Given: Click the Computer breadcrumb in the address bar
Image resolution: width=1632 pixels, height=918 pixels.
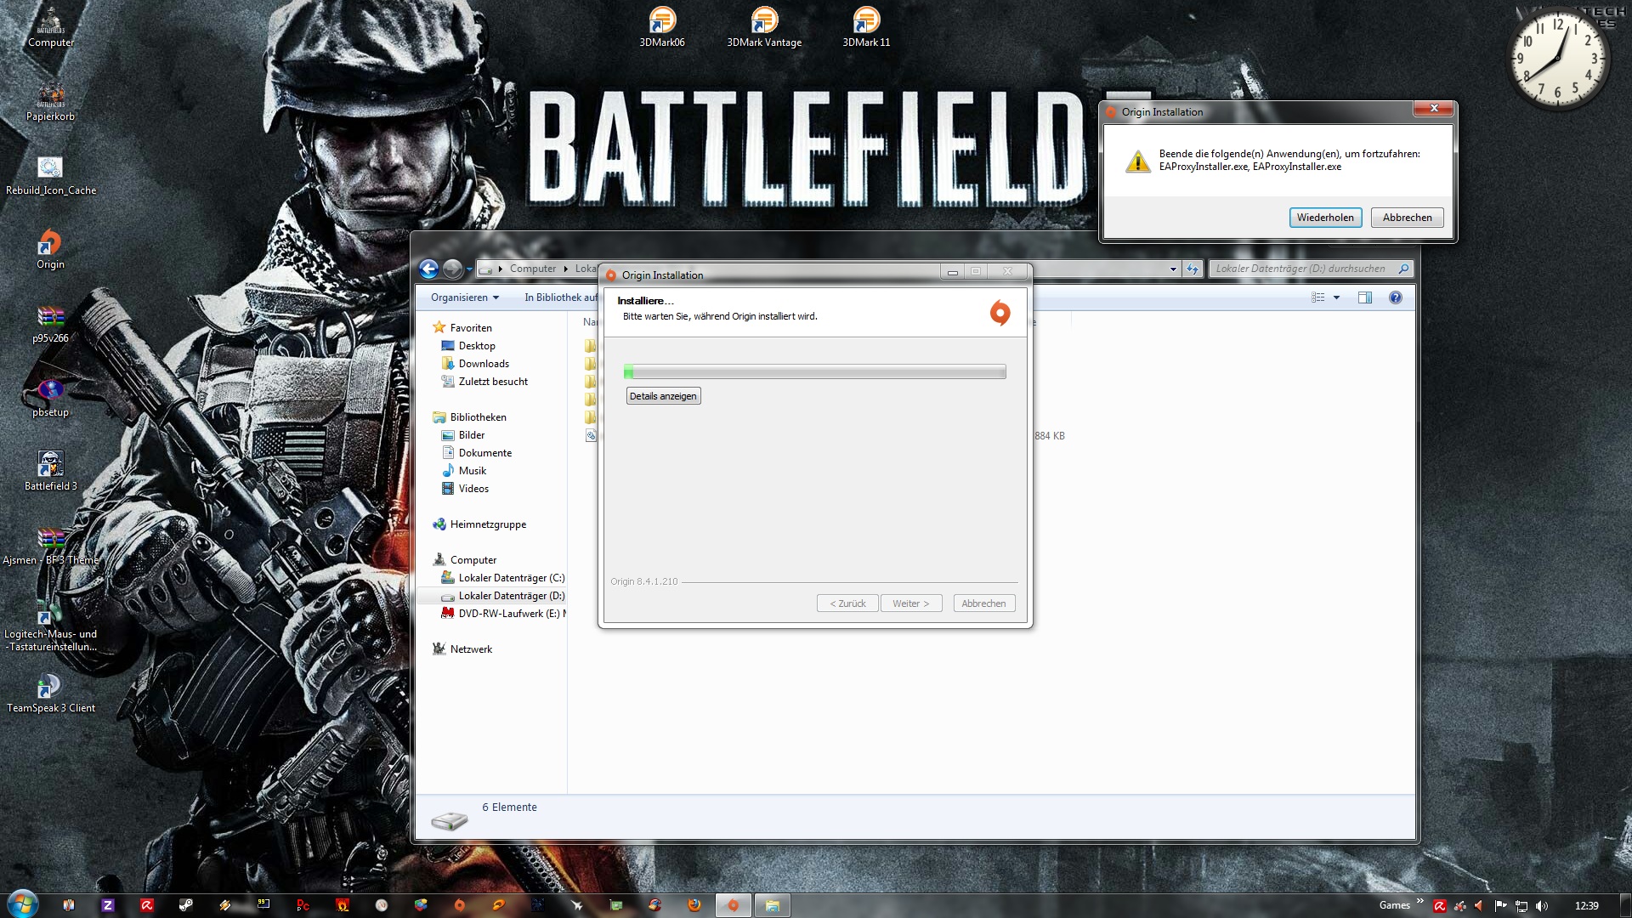Looking at the screenshot, I should pyautogui.click(x=533, y=269).
